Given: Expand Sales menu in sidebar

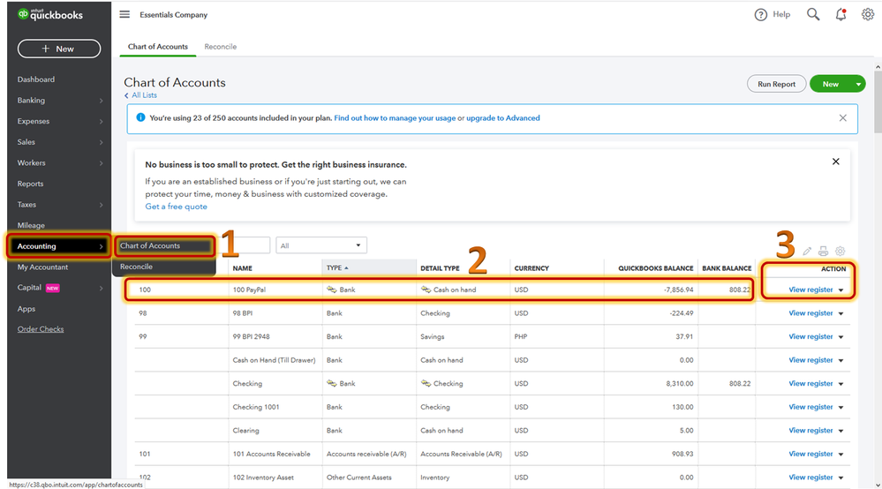Looking at the screenshot, I should point(59,141).
